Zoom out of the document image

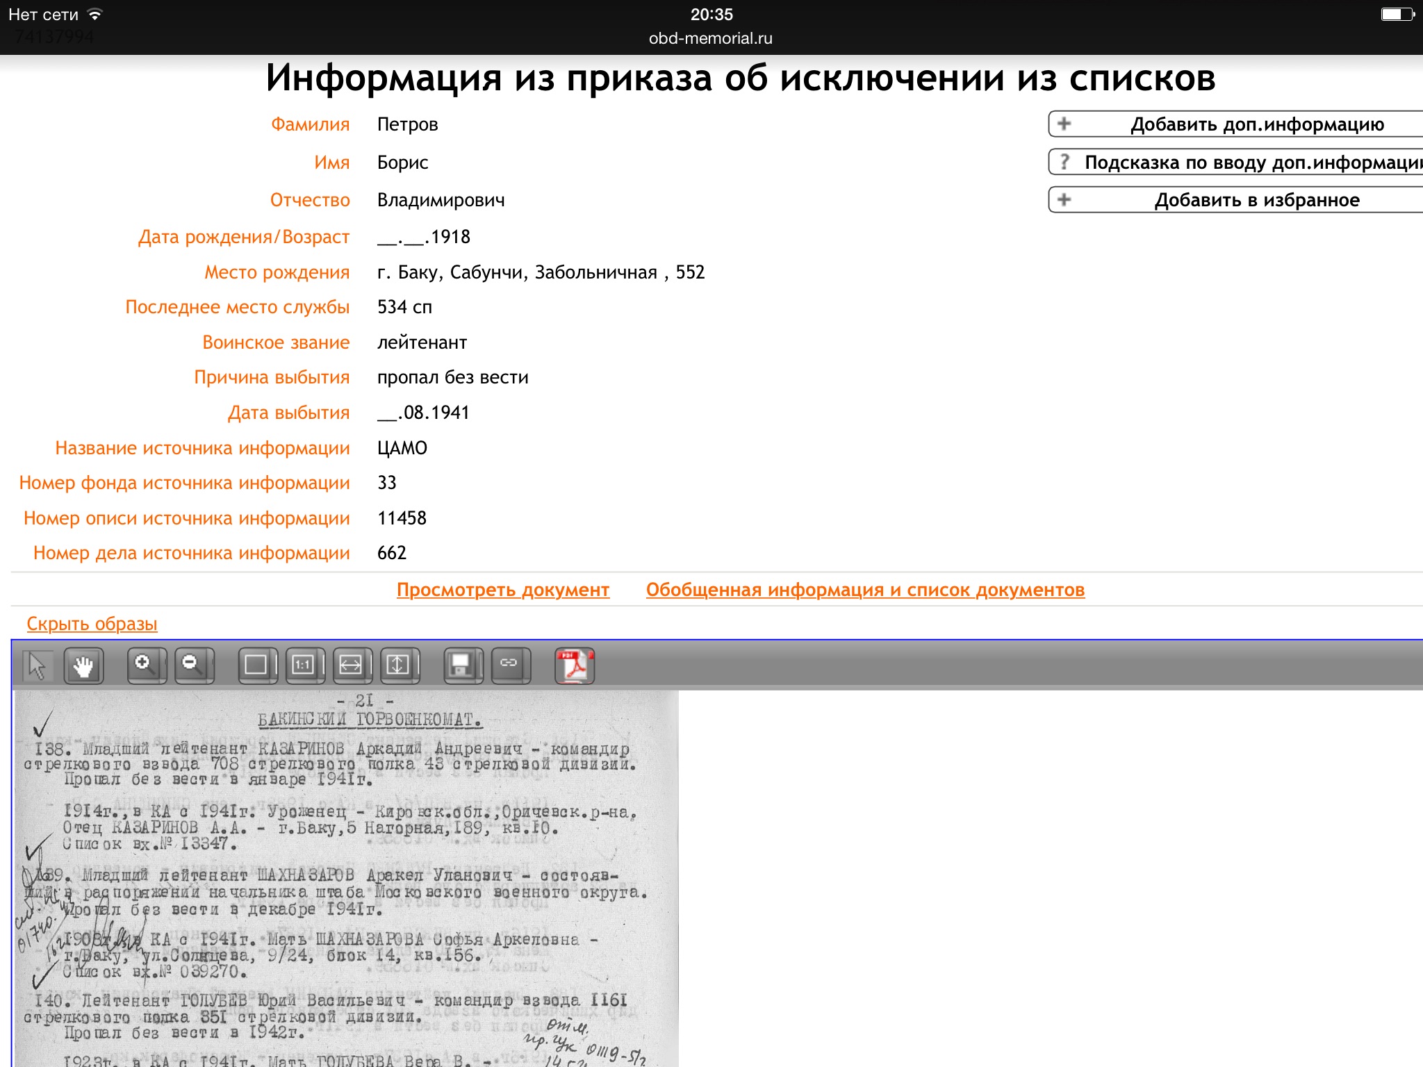point(193,665)
